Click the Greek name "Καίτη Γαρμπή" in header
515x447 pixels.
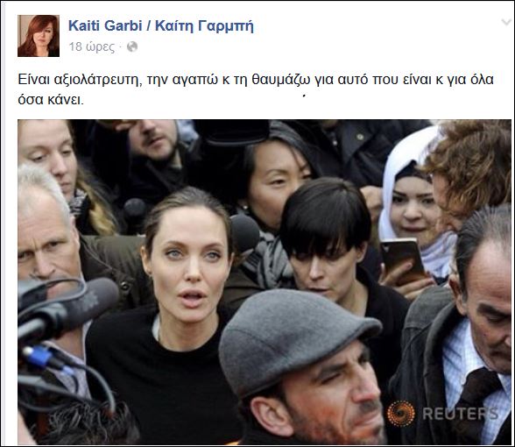204,26
